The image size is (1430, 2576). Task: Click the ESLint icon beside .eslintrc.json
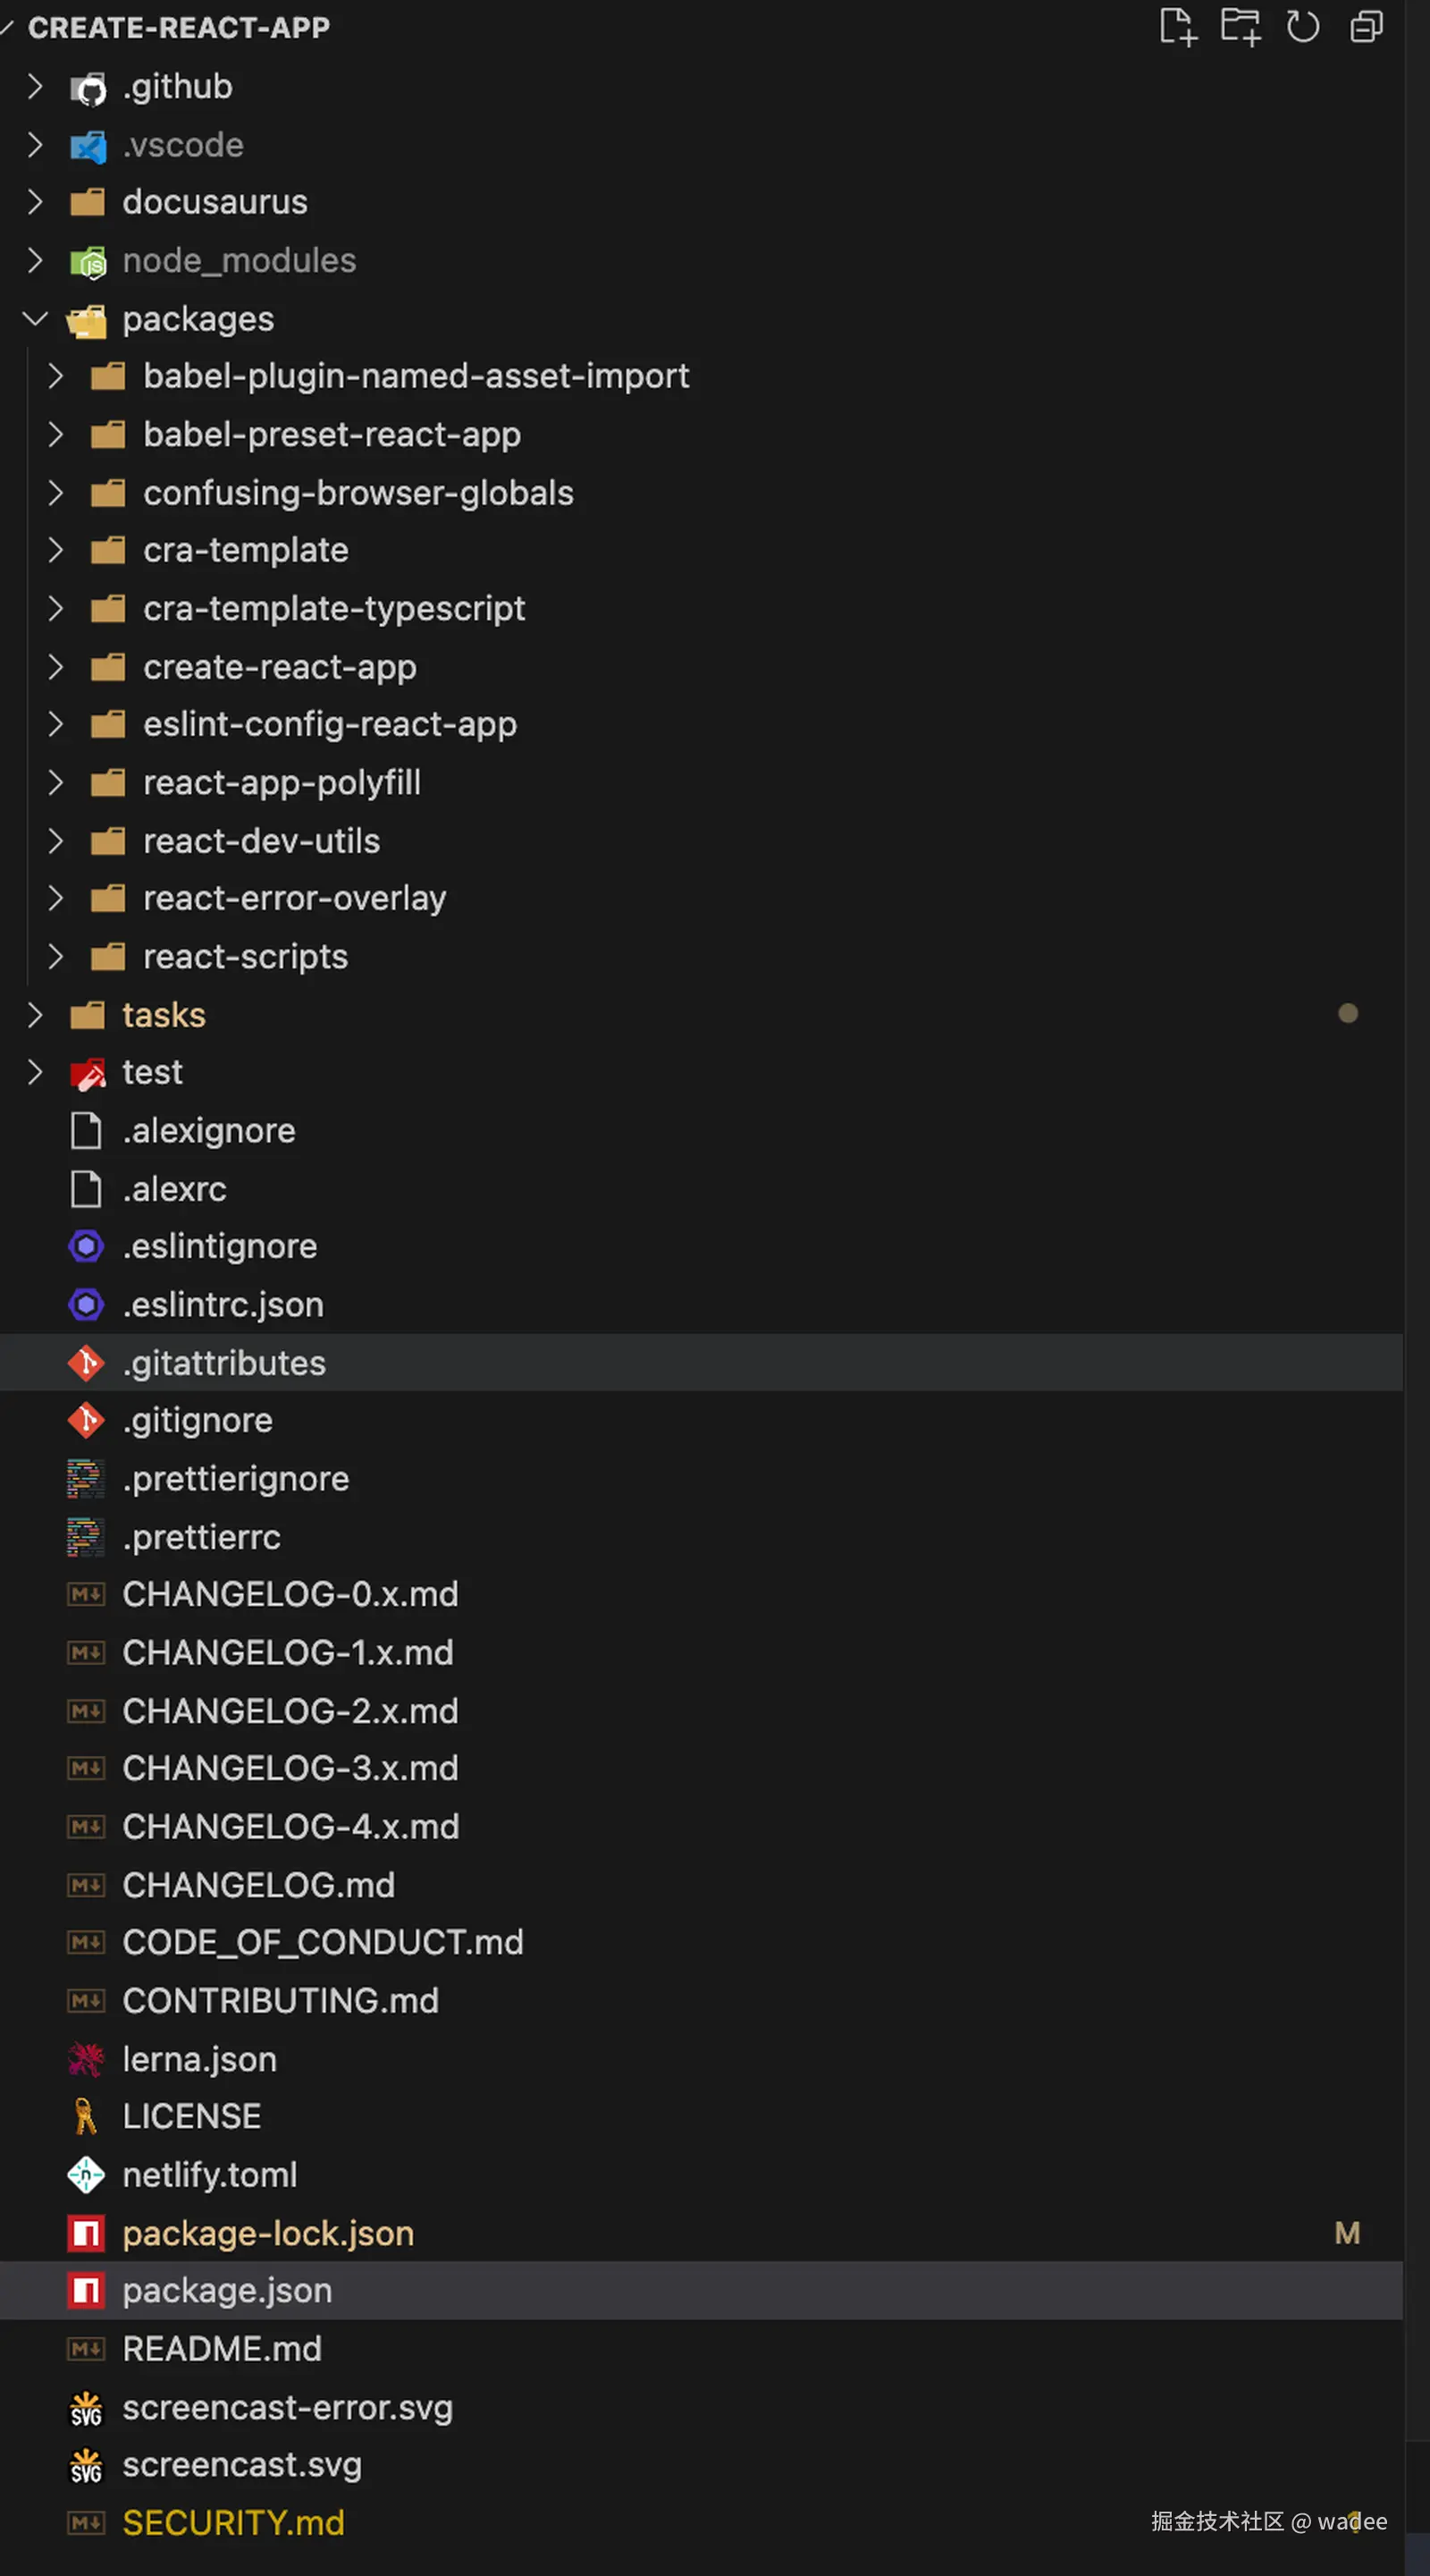[86, 1305]
